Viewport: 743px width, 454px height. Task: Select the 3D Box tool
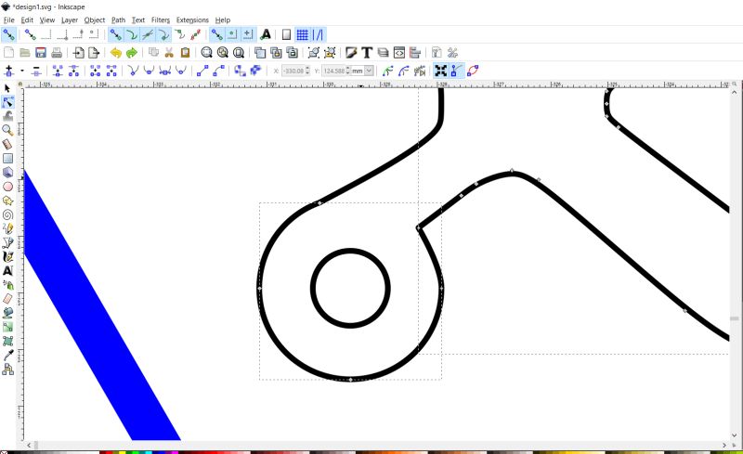click(x=7, y=172)
